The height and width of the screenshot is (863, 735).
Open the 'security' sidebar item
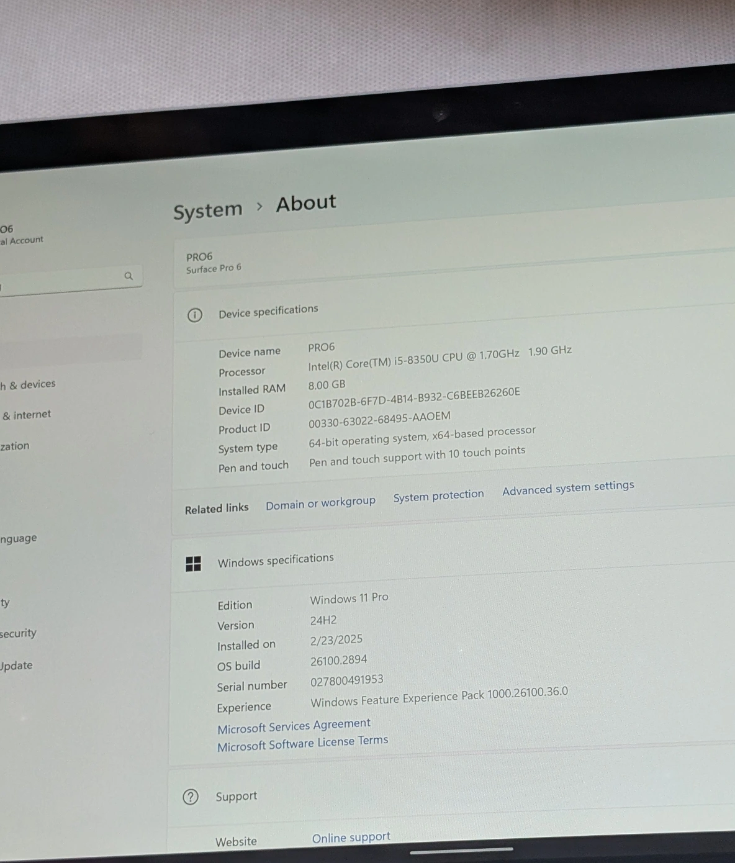tap(19, 634)
